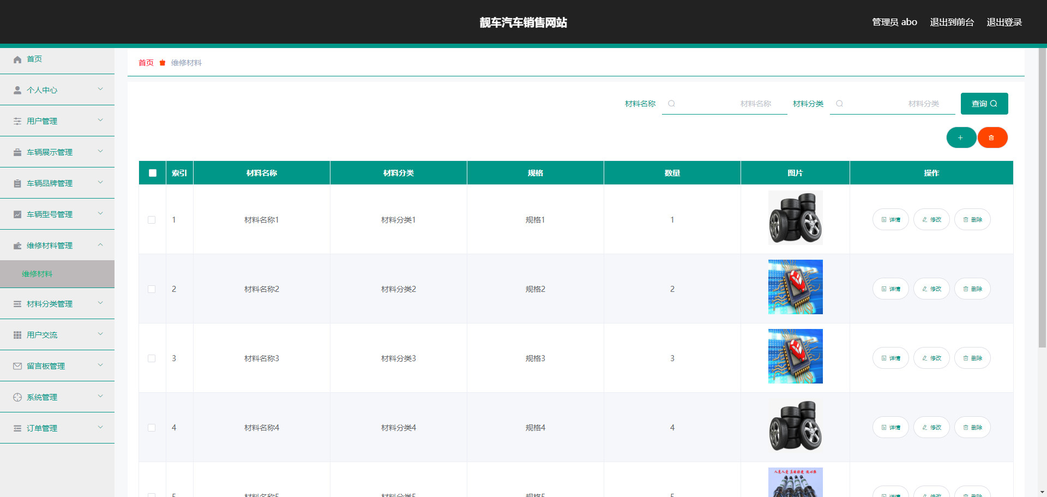Open chip image thumbnail in row 3
The width and height of the screenshot is (1047, 497).
coord(796,356)
